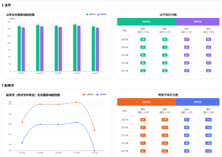Click the 法学 section heading
This screenshot has height=157, width=222.
pos(8,5)
